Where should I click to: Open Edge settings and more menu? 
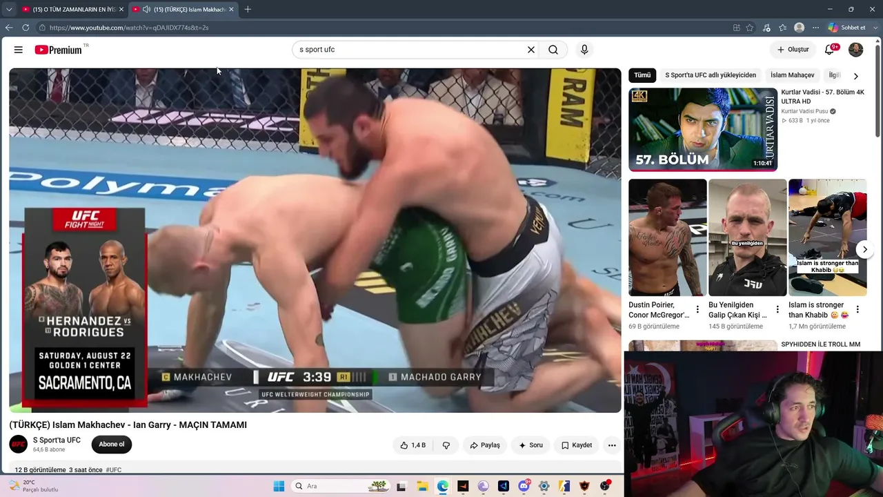[816, 28]
